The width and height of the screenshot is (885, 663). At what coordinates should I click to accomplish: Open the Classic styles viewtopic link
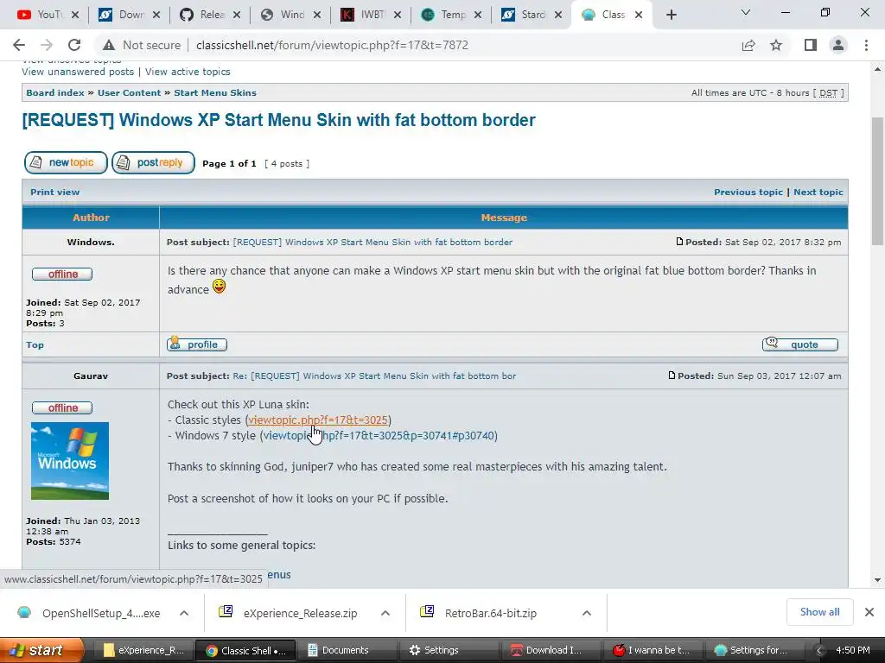pos(318,420)
